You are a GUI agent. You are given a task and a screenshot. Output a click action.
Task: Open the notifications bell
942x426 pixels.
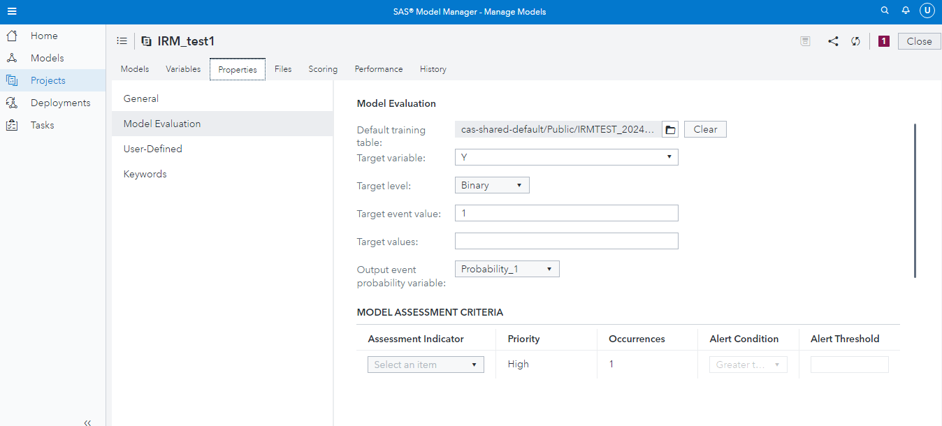pos(906,11)
